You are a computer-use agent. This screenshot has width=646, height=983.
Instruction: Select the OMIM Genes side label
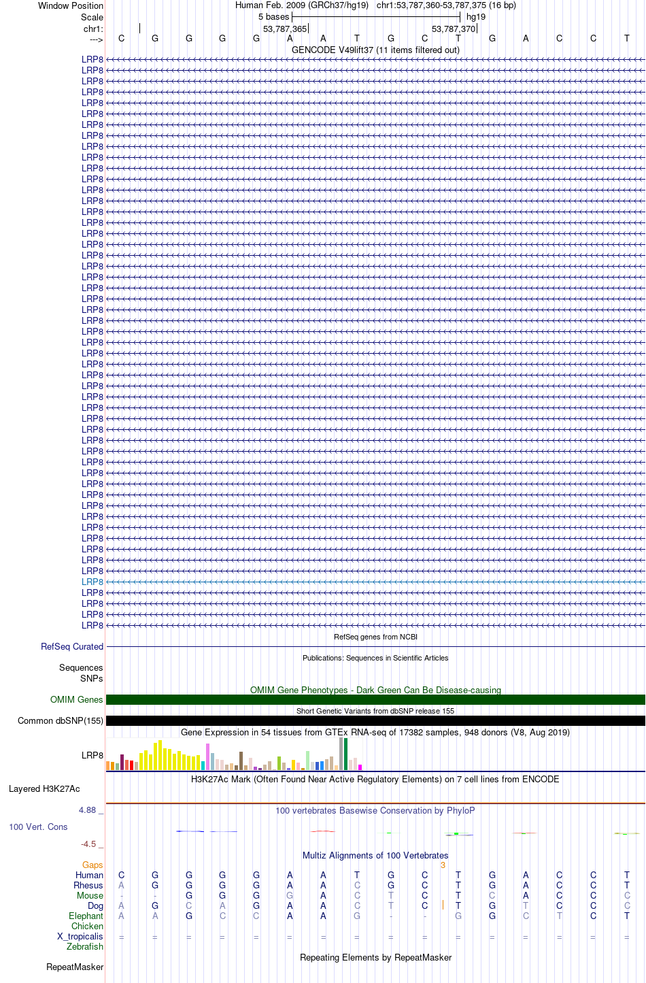77,699
